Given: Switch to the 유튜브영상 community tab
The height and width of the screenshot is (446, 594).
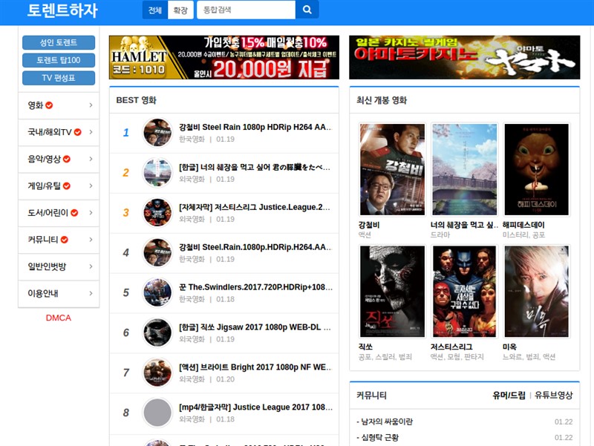Looking at the screenshot, I should (553, 396).
